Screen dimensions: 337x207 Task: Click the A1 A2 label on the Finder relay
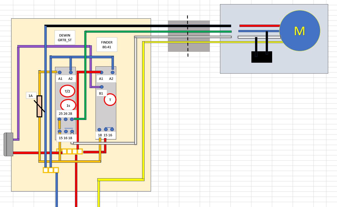point(106,79)
